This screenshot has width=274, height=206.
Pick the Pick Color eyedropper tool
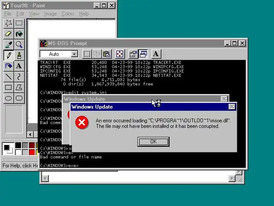click(x=9, y=45)
